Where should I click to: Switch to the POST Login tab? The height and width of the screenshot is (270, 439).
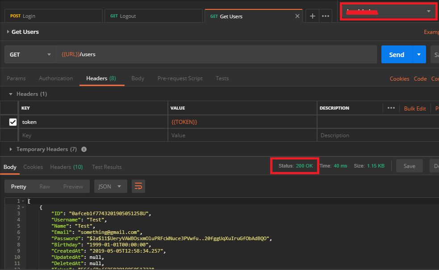click(x=54, y=16)
